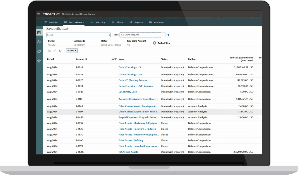Open the Academy tab
This screenshot has width=298, height=175.
coord(156,22)
